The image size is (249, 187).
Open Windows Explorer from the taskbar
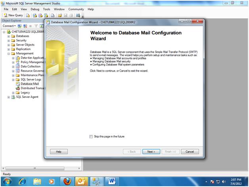pyautogui.click(x=37, y=181)
